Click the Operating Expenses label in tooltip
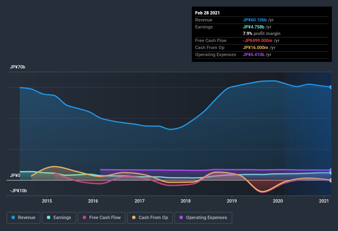The image size is (338, 231). tap(216, 54)
